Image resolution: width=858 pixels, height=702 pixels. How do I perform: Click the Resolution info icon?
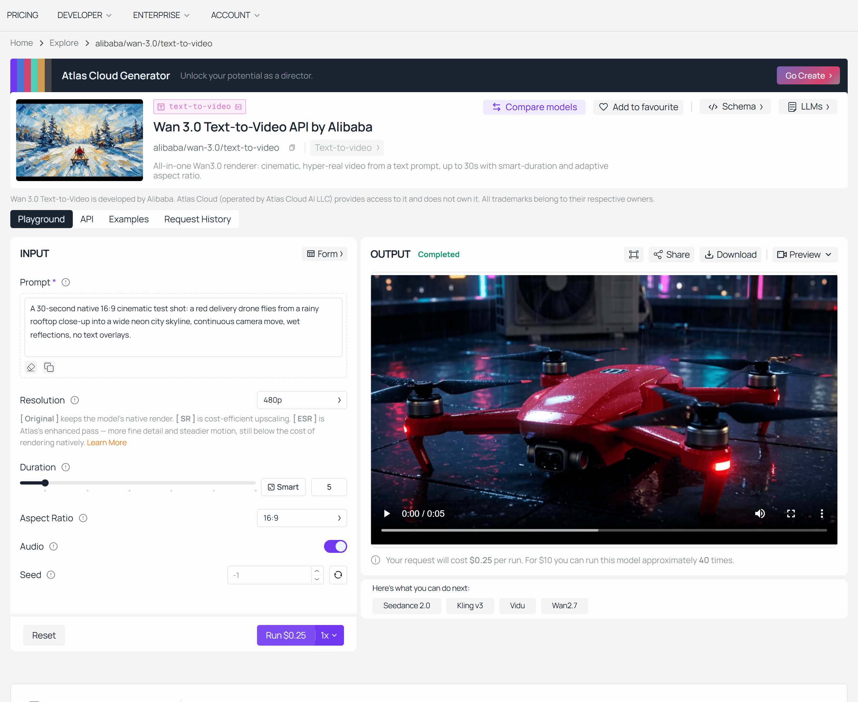(75, 400)
